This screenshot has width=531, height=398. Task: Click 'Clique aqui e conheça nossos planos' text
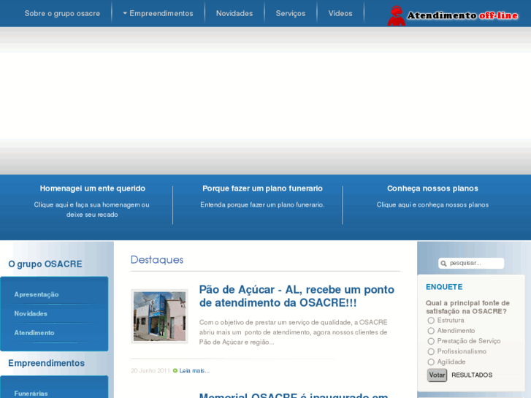pos(432,204)
